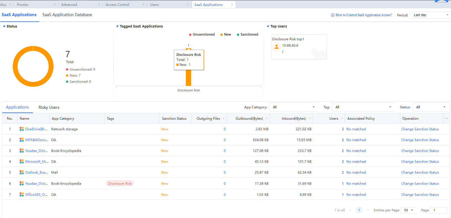Open the table column settings ellipsis
Screen dimensions: 451x218
(446, 118)
